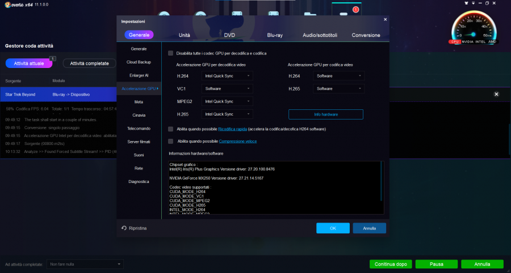Switch to the Generale top tab
The image size is (511, 273).
pos(139,35)
